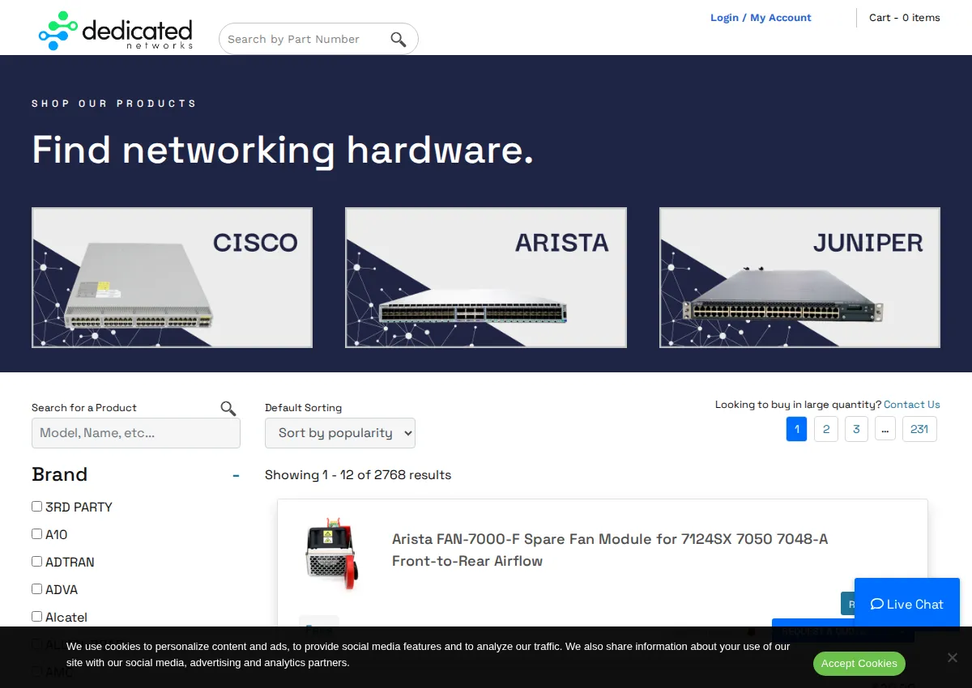Click the Dedicated Networks logo
The height and width of the screenshot is (688, 972).
[x=115, y=31]
